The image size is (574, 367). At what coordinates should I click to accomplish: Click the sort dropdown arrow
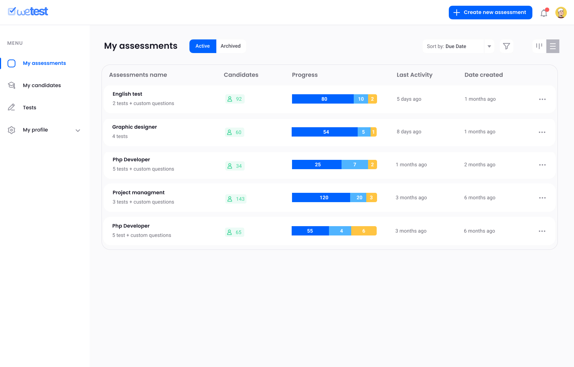point(489,46)
